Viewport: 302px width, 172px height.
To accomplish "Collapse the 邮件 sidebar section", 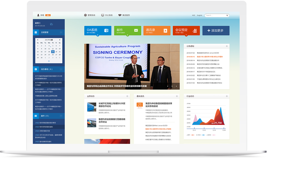I will 61,116.
